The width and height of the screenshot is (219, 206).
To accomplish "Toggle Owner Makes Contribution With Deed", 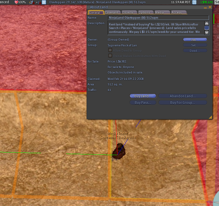I will [110, 56].
